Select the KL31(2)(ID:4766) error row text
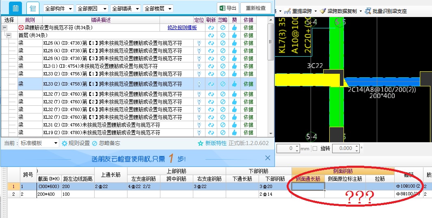 [x=102, y=125]
